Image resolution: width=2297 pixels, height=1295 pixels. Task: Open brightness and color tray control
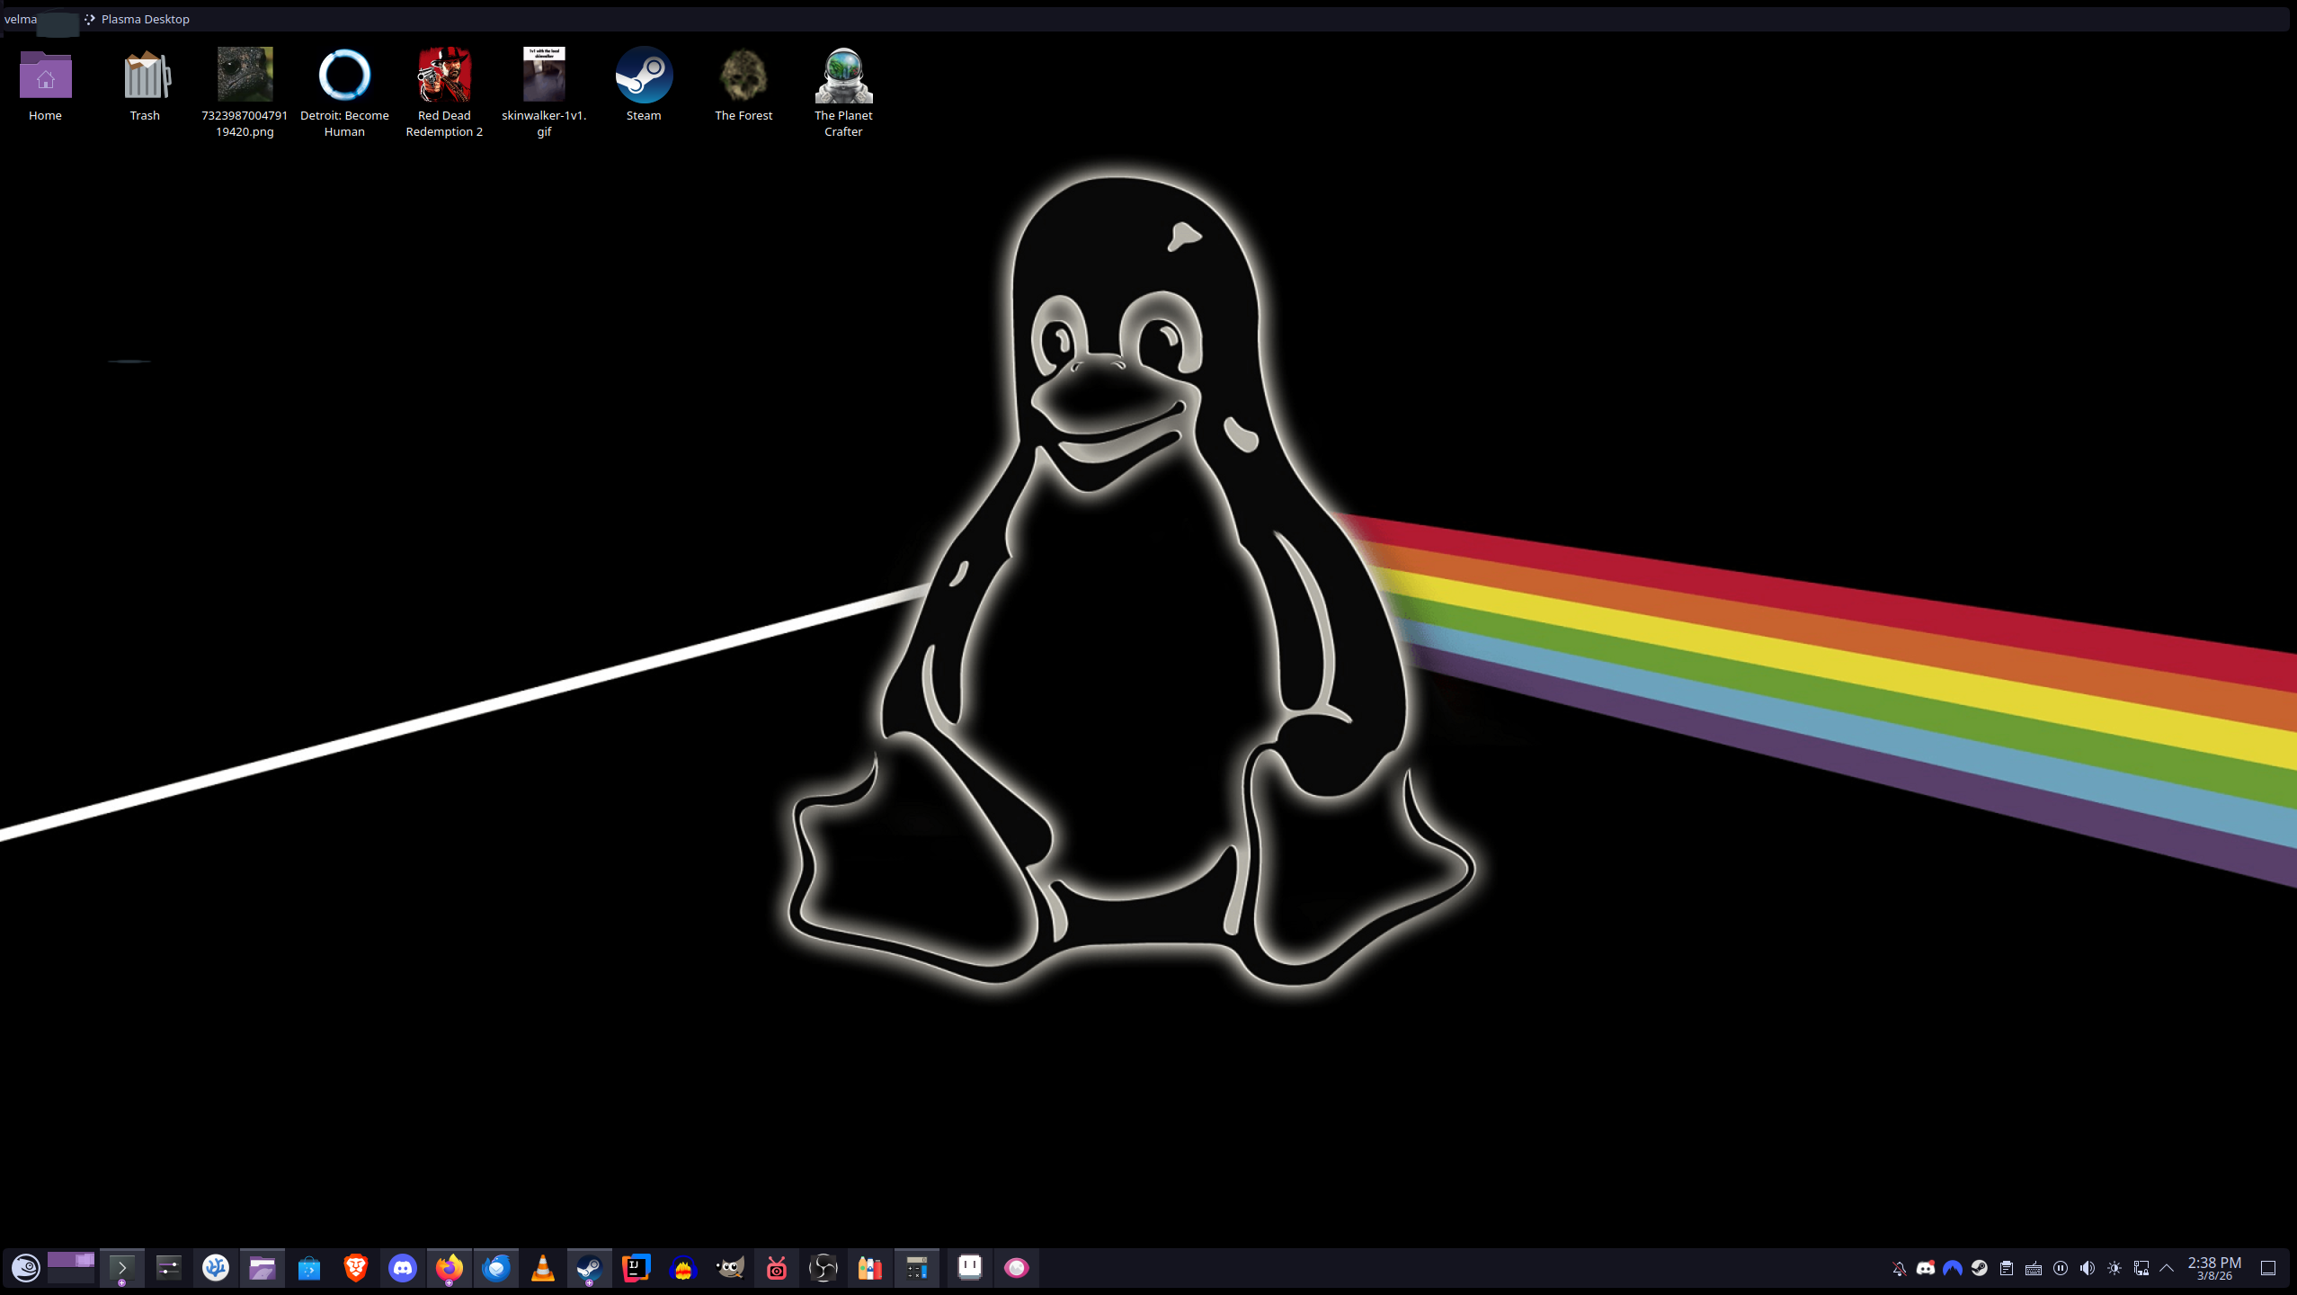point(2114,1268)
